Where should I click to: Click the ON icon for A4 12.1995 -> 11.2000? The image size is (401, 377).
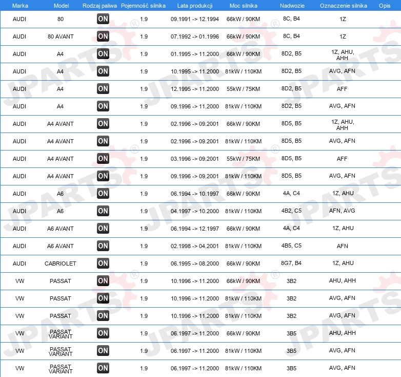point(103,89)
